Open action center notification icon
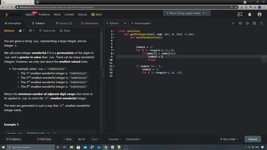Image resolution: width=267 pixels, height=150 pixels. tap(262, 147)
